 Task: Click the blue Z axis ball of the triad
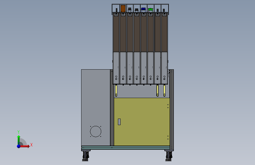(x=19, y=146)
